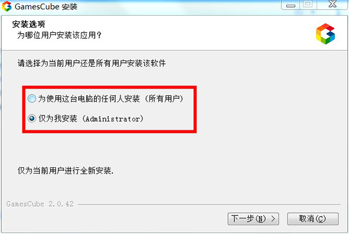Select the Administrator-only install radio button

point(31,118)
